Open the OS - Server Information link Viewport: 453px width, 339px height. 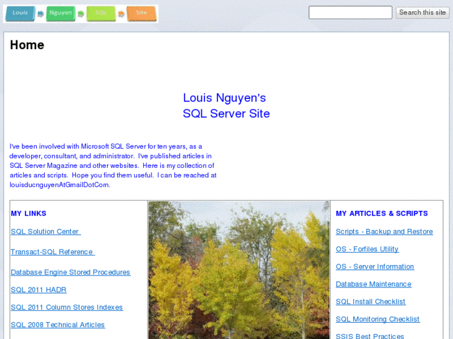[374, 267]
